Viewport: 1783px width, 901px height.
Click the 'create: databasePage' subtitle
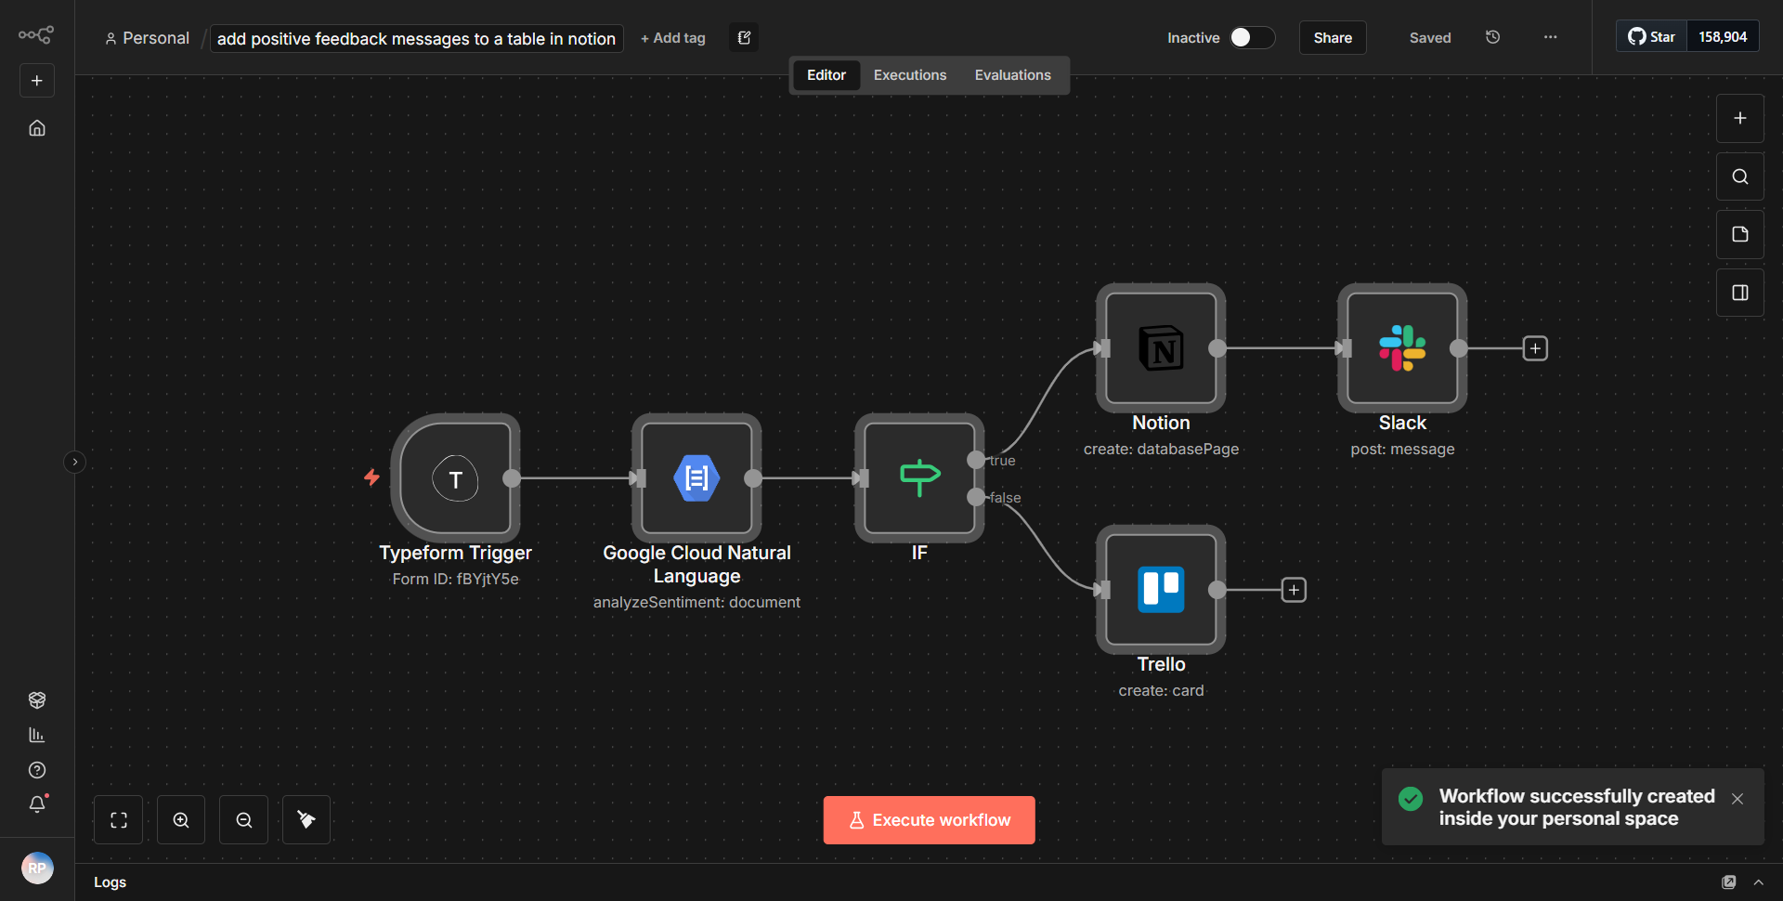(1161, 449)
